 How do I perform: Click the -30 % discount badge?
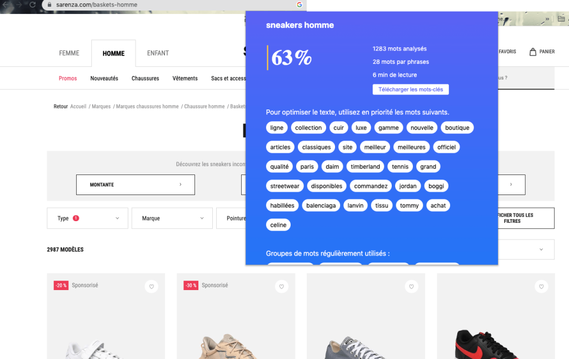tap(191, 285)
